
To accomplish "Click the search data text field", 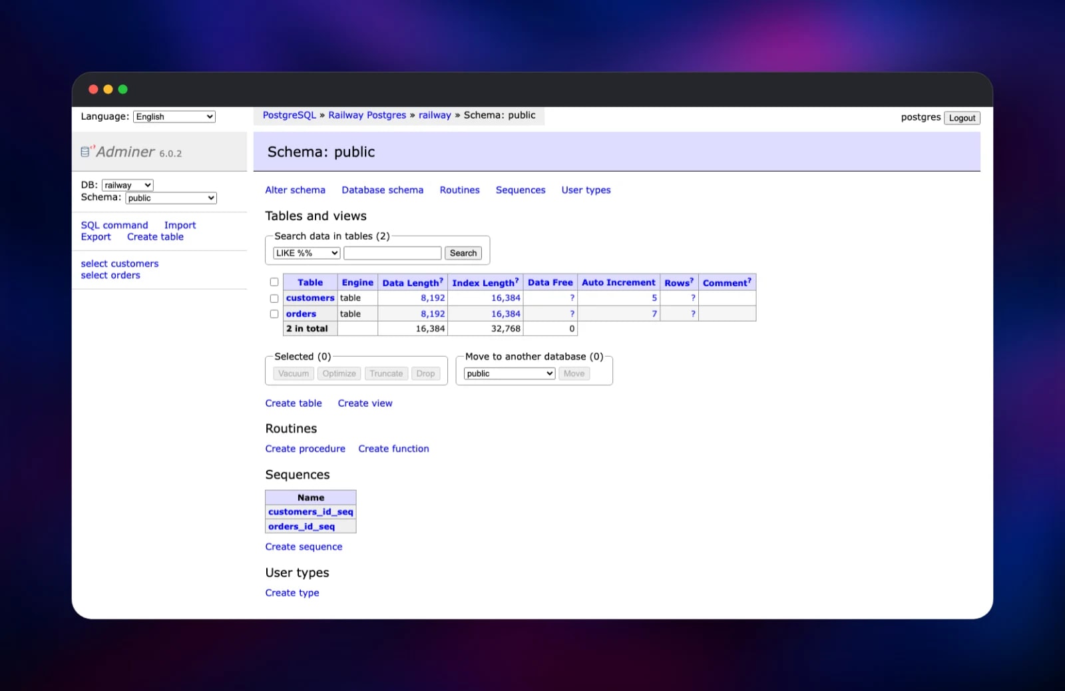I will click(393, 253).
